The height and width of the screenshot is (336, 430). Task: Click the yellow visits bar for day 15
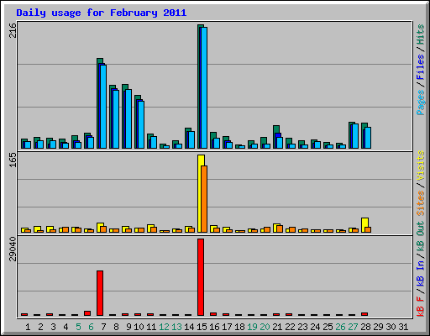[200, 193]
